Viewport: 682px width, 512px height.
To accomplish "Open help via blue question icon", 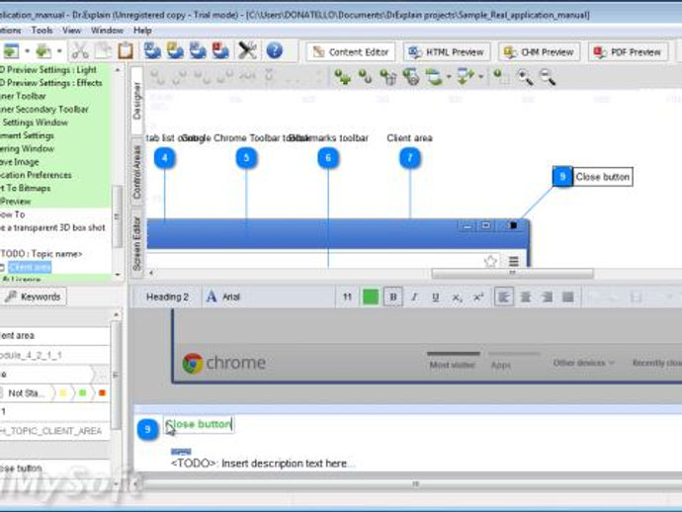I will click(x=275, y=51).
